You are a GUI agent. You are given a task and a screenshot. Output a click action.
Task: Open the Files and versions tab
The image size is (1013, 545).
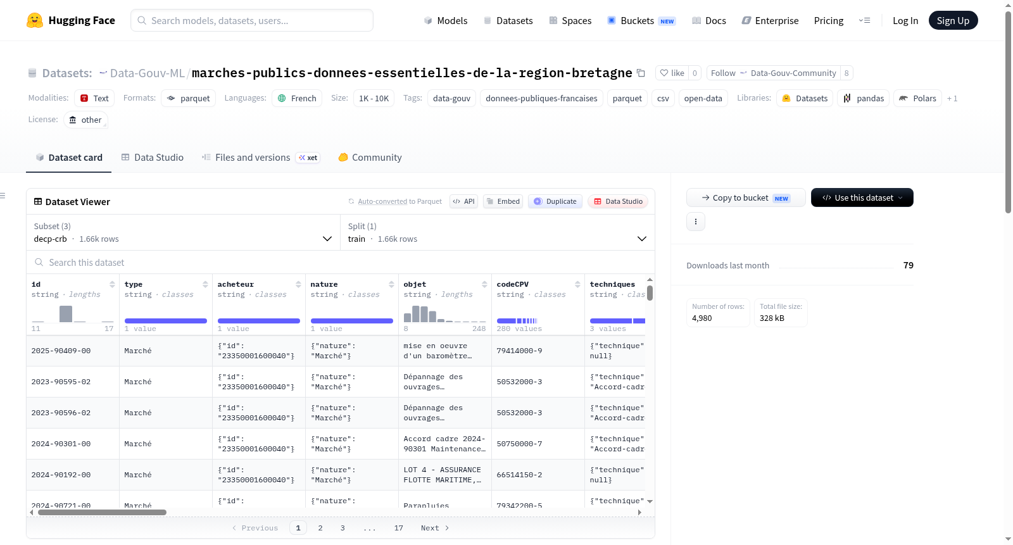[x=261, y=158]
